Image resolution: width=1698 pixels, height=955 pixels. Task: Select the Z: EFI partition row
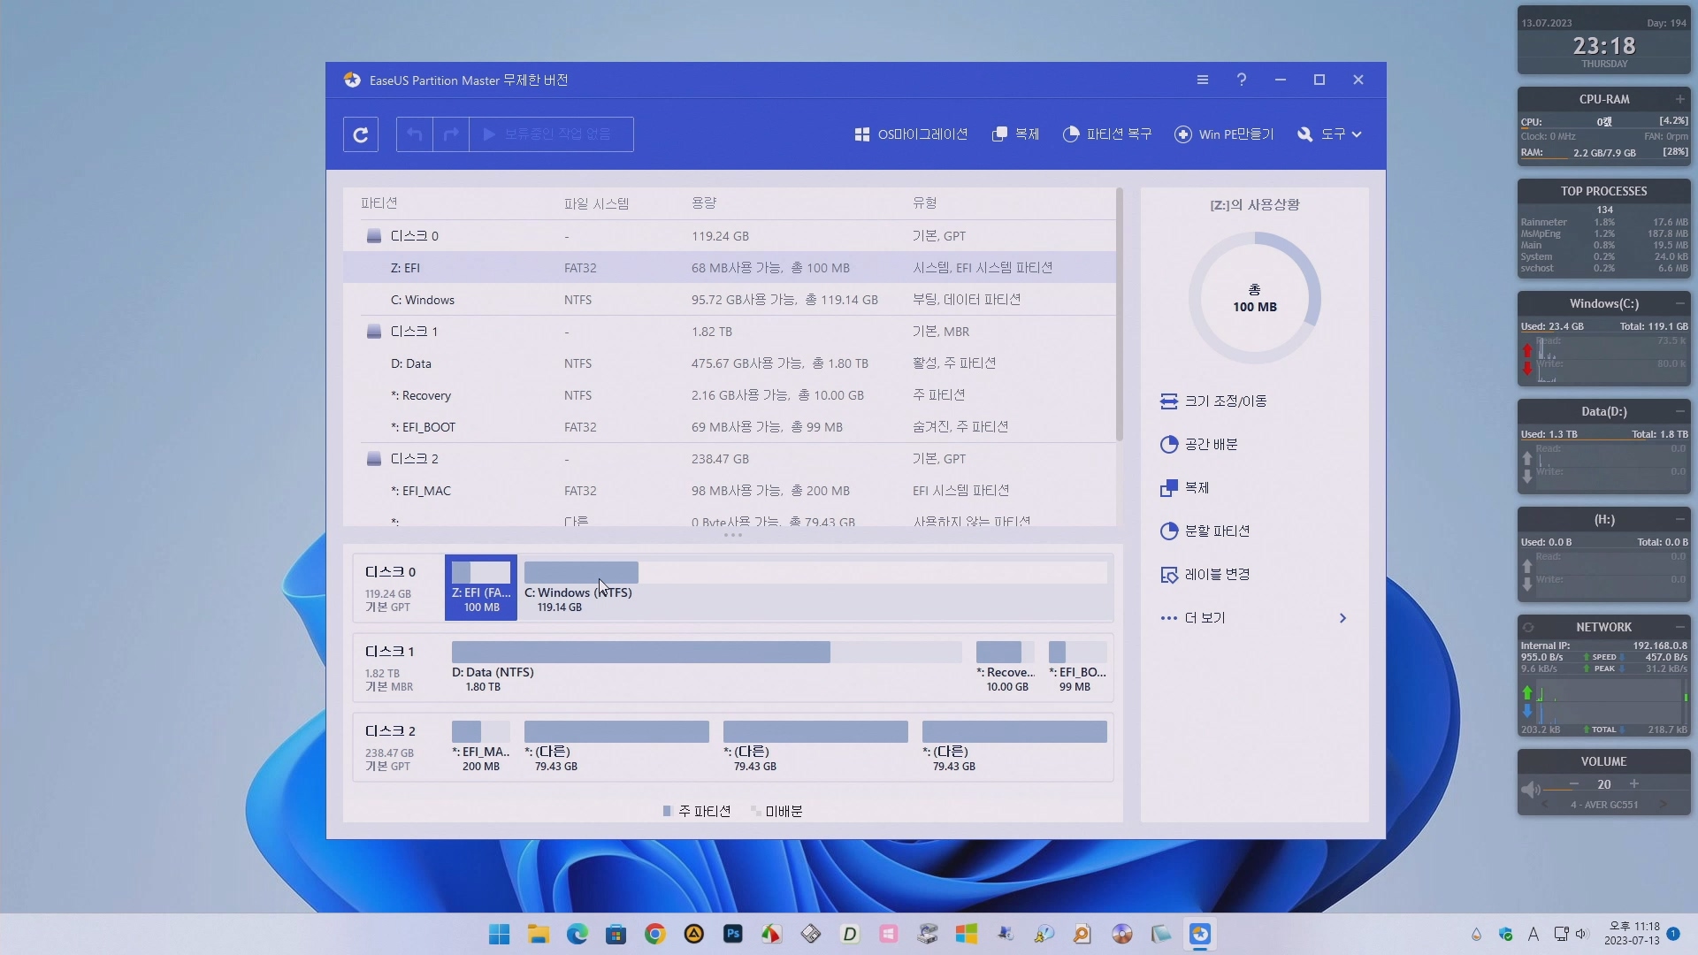730,268
